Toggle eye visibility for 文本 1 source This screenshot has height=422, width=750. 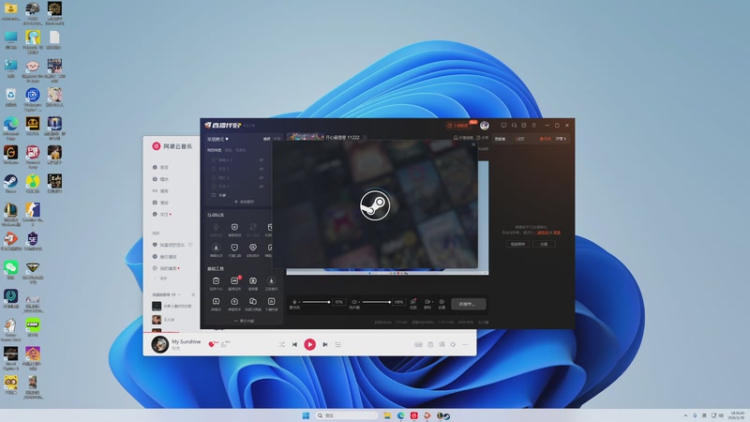point(262,187)
